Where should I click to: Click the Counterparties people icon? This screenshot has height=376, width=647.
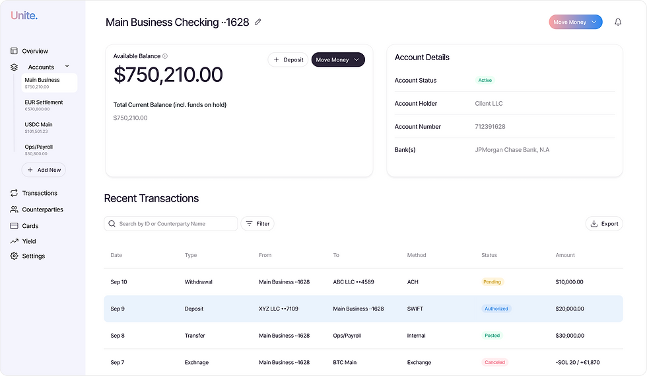(14, 209)
